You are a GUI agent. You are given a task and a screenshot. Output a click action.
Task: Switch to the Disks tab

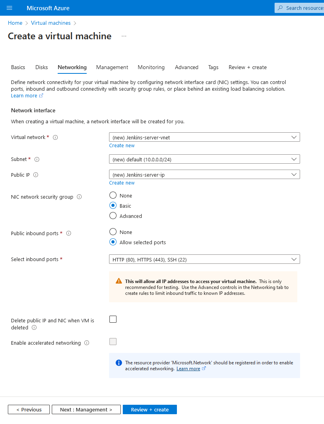tap(42, 68)
